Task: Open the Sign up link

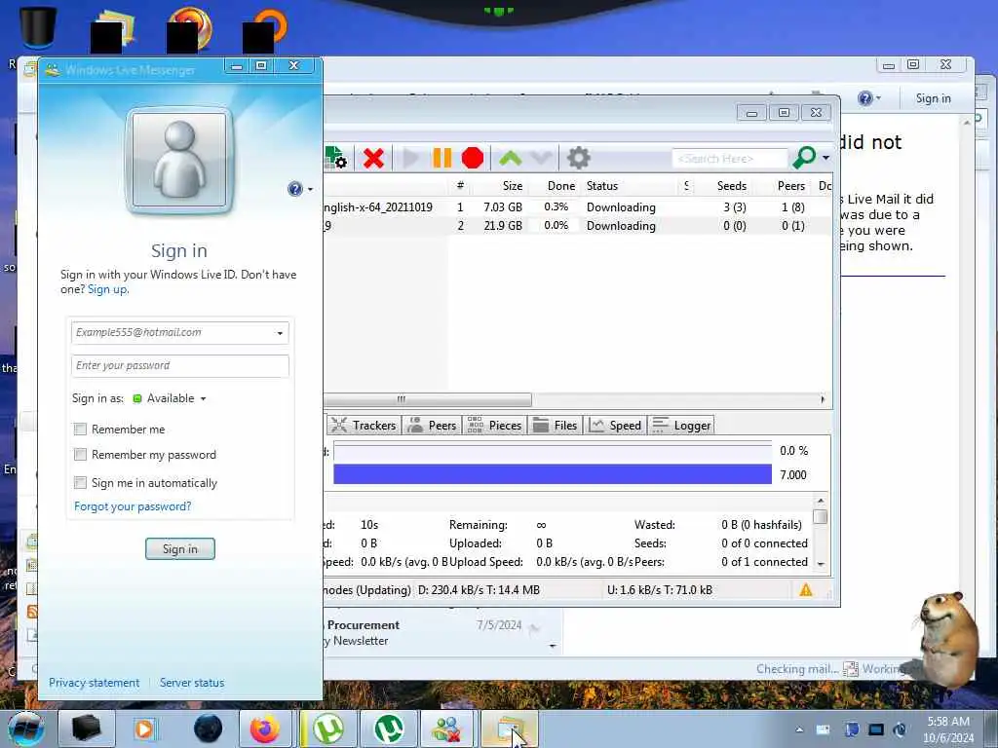Action: pos(107,289)
